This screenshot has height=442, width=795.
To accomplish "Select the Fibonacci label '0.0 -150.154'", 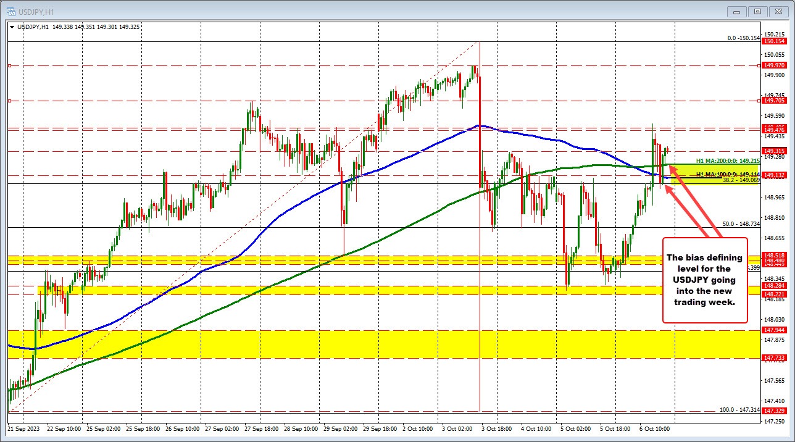I will pos(744,38).
